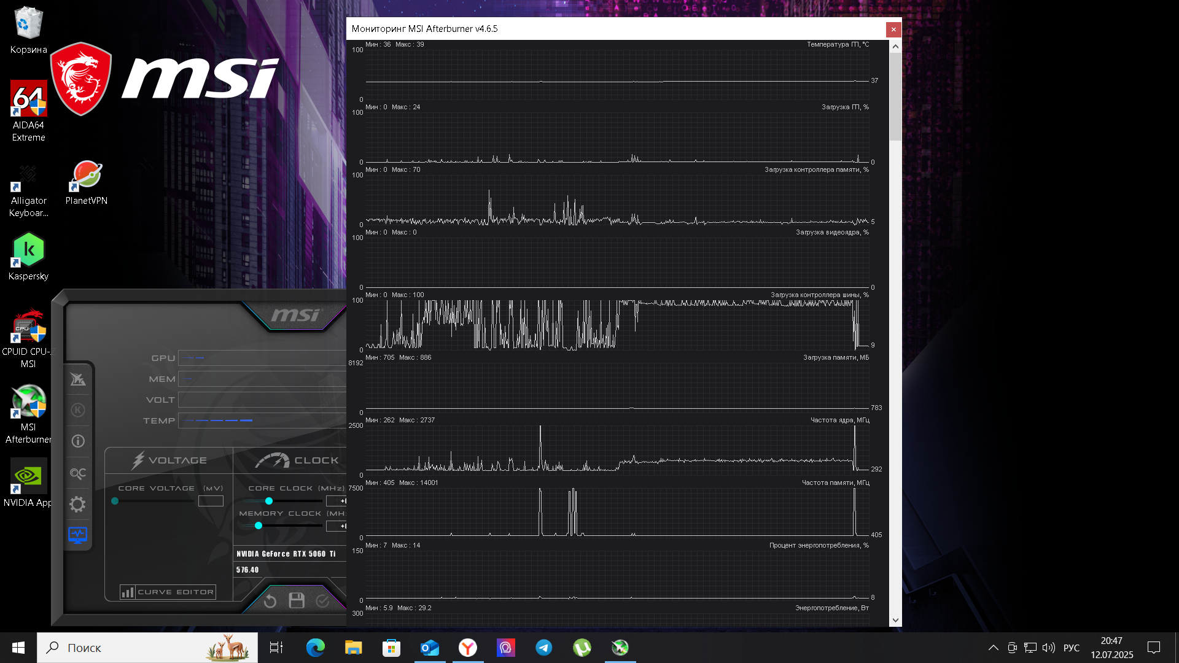Open Alligator Keyboard desktop shortcut
The width and height of the screenshot is (1179, 663).
(x=28, y=191)
